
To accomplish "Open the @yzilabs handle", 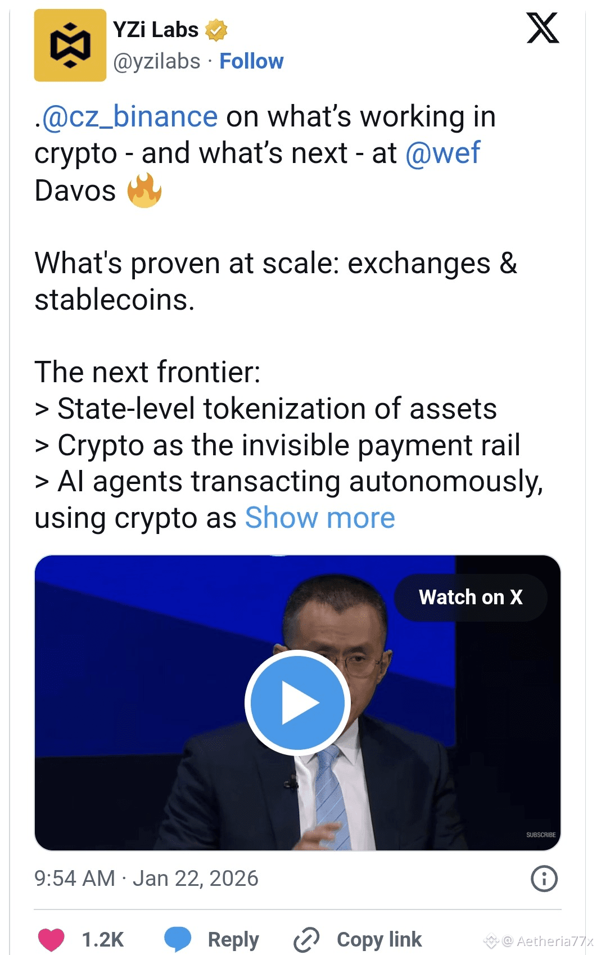I will [157, 61].
